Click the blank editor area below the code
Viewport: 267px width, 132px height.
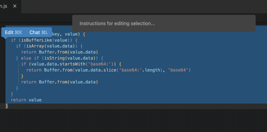pos(133,120)
